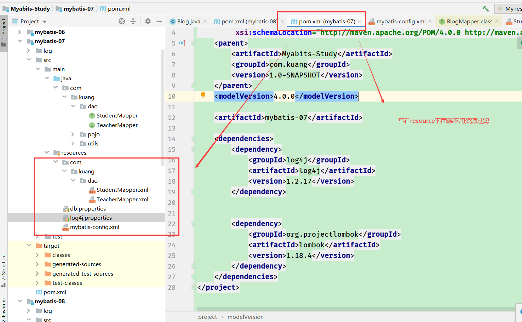Click line number 12 in gutter
This screenshot has width=522, height=322.
tap(172, 117)
